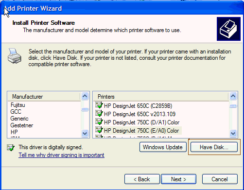This screenshot has height=190, width=244.
Task: Click the Have Disk... button
Action: tap(214, 147)
